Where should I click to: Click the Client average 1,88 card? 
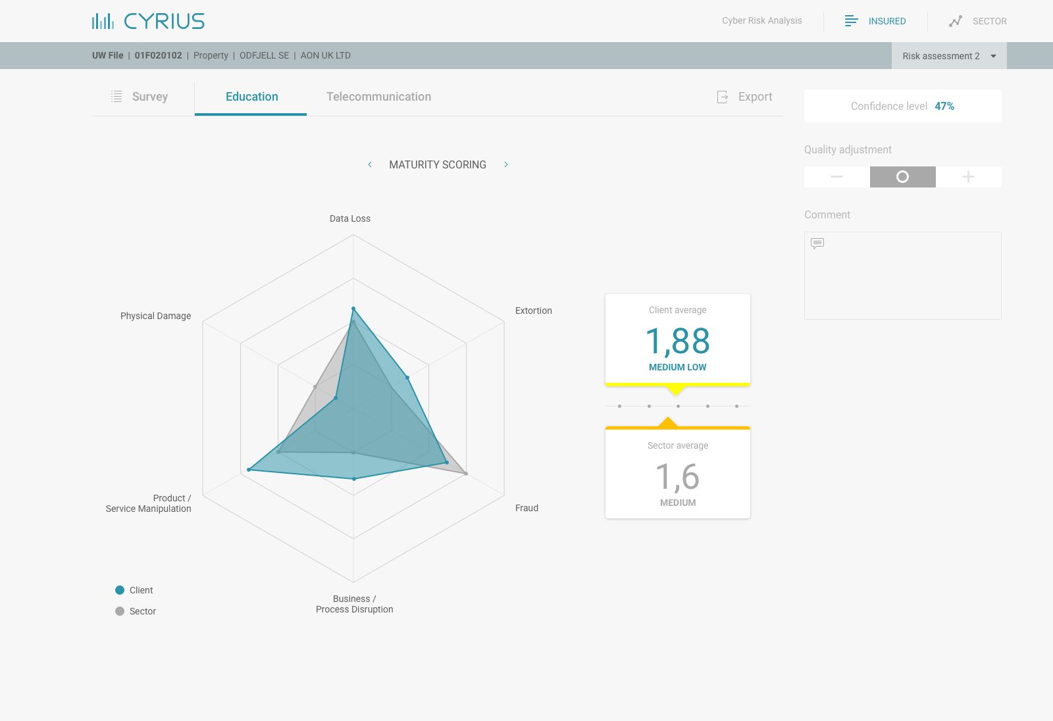coord(678,339)
